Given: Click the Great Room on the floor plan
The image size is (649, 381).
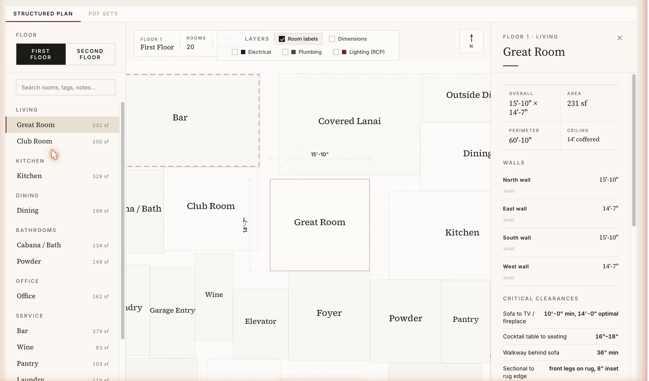Looking at the screenshot, I should (320, 225).
